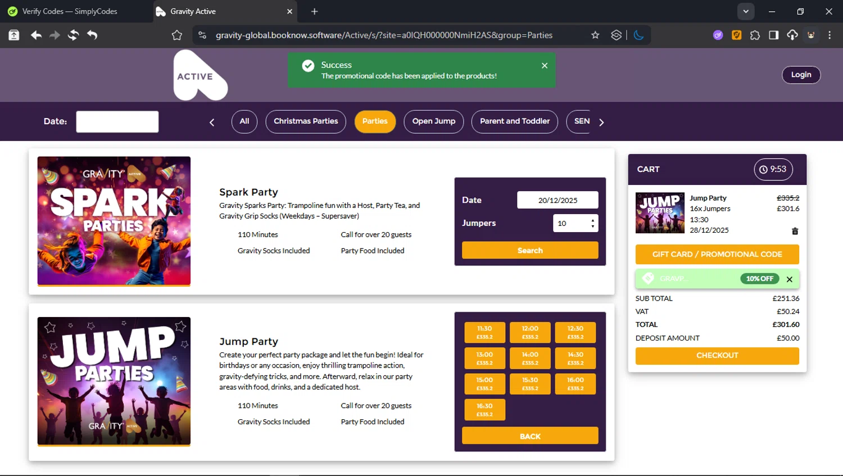Click the Spark Party title
Screen dimensions: 843x476
(x=248, y=192)
